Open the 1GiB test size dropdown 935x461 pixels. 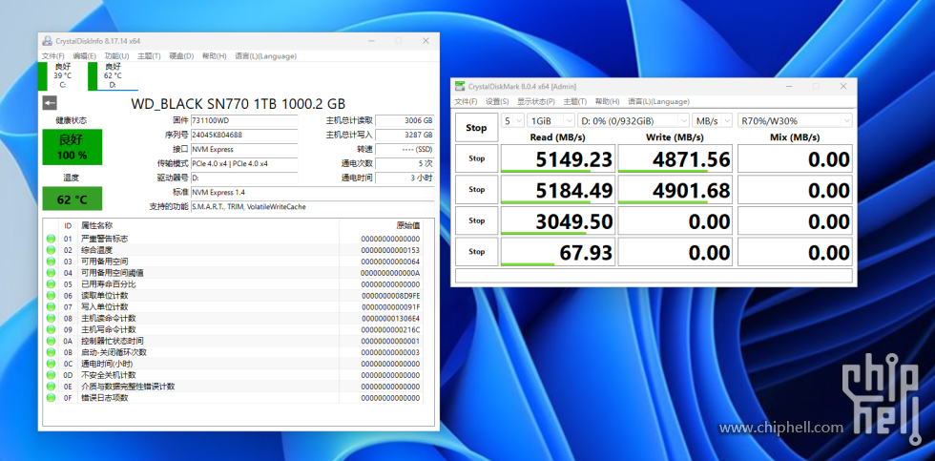pos(551,120)
